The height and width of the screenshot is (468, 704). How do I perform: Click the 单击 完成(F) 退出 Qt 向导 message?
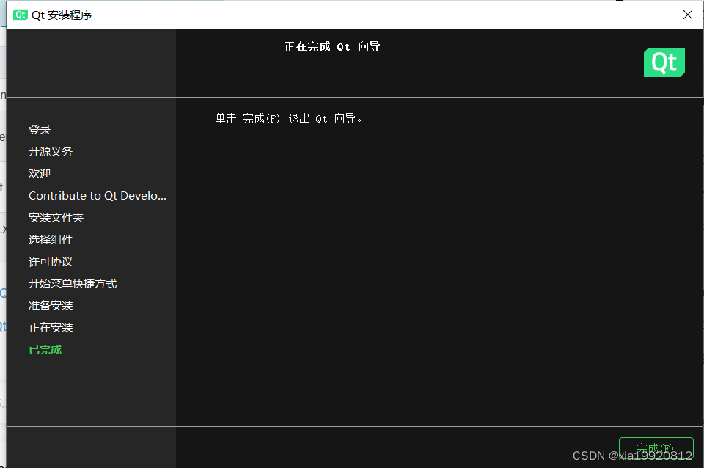pos(289,119)
